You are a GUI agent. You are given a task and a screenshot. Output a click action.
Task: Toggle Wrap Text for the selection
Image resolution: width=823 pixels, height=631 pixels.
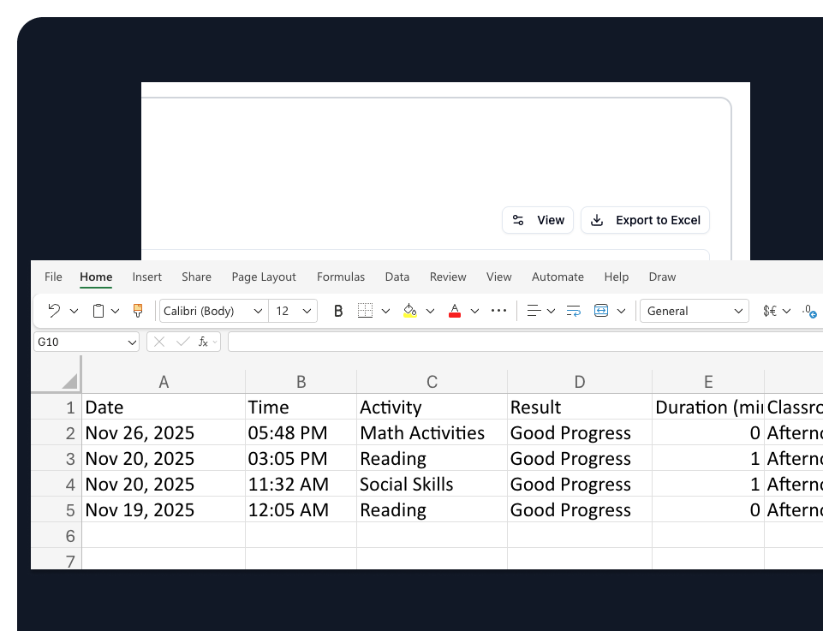[x=572, y=311]
